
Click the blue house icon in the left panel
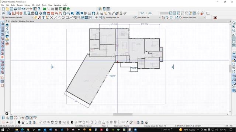pyautogui.click(x=7, y=25)
